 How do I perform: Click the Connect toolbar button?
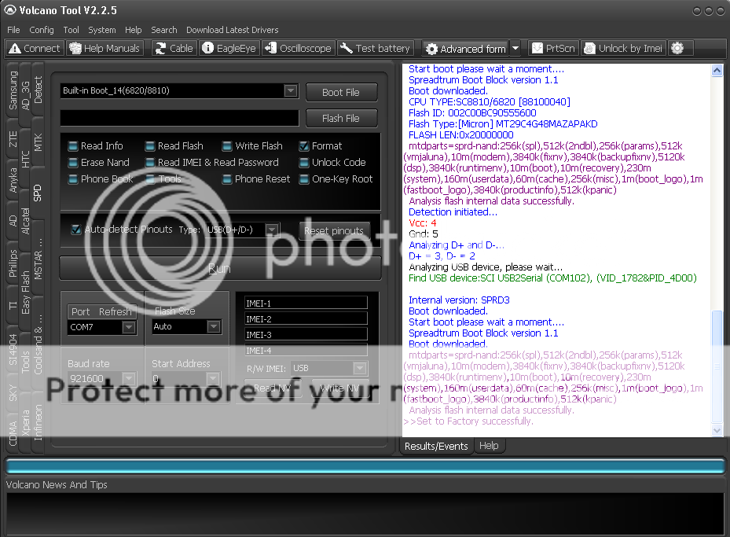[35, 49]
